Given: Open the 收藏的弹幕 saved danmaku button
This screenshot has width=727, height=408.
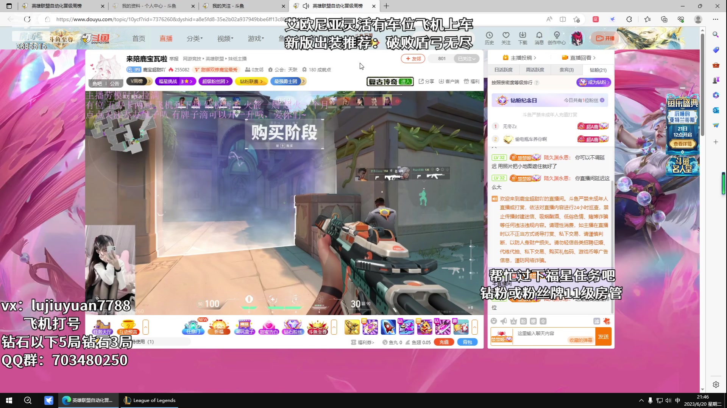Looking at the screenshot, I should 580,340.
